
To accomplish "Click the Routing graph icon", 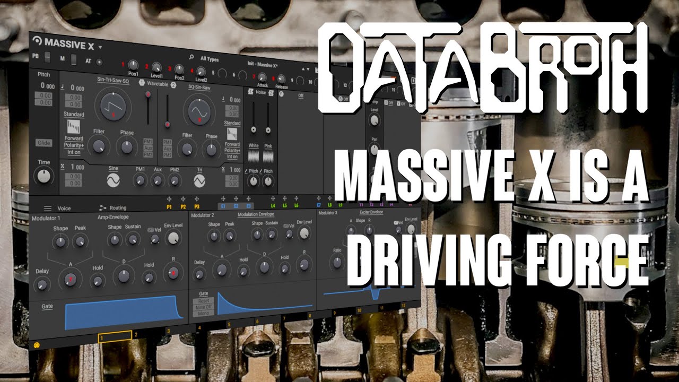I will pyautogui.click(x=103, y=208).
